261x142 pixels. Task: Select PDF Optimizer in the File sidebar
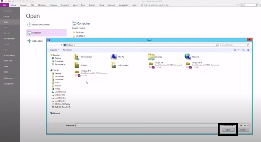pyautogui.click(x=9, y=39)
